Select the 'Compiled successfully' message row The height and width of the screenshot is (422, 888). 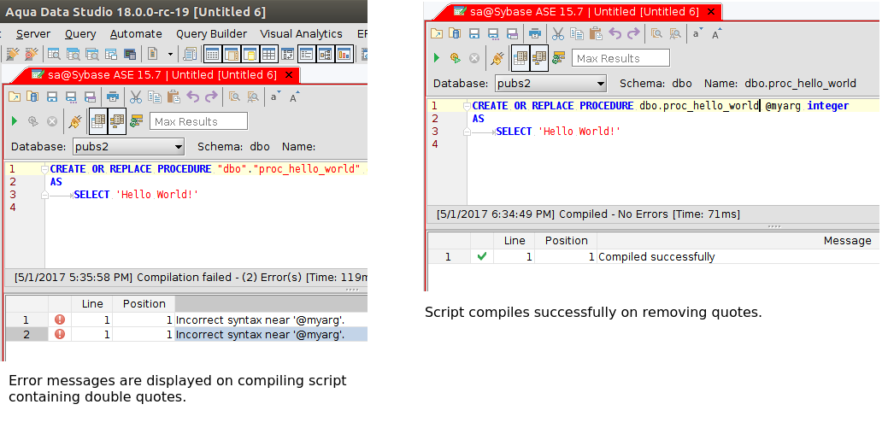point(654,256)
